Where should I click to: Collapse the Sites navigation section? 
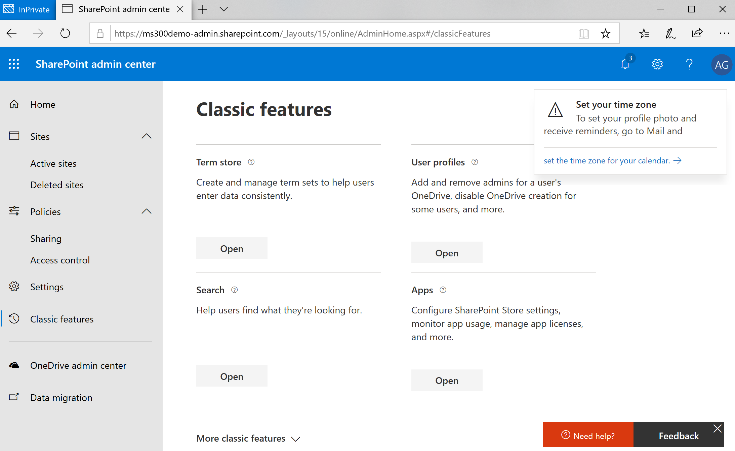[147, 136]
